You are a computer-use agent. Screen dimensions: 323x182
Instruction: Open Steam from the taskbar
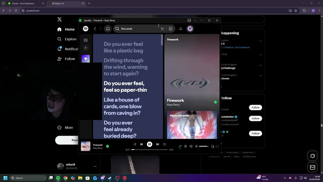click(110, 178)
